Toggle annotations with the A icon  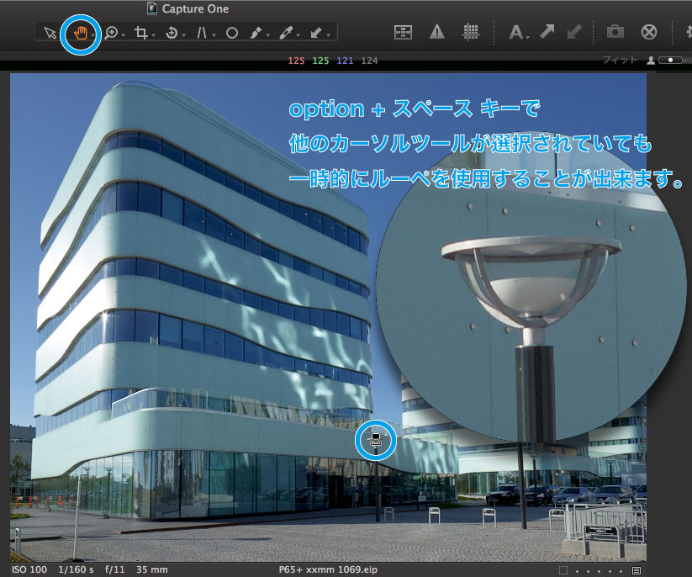[x=515, y=32]
